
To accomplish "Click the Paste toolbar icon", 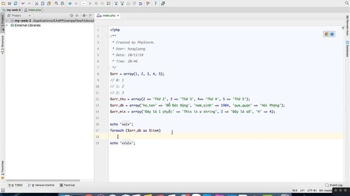I will (49, 3).
